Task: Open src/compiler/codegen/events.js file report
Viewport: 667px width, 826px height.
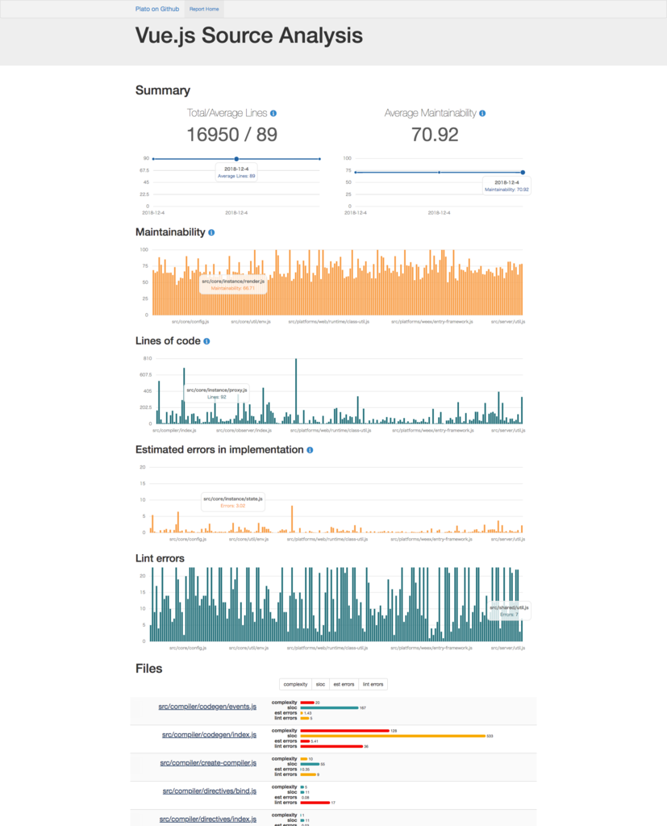Action: tap(207, 707)
